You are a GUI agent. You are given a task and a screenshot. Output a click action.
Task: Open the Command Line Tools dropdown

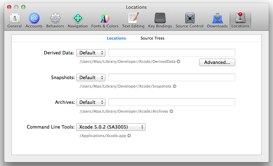point(111,127)
